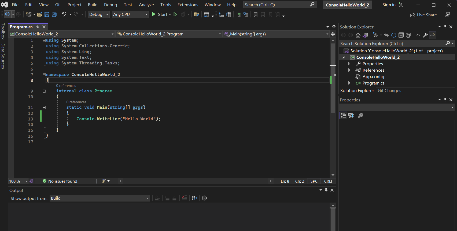Expand the References node in tree
The height and width of the screenshot is (231, 457).
(x=349, y=70)
